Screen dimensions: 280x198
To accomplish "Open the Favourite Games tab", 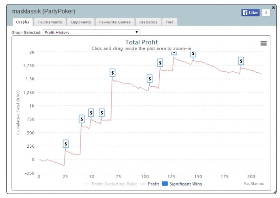I will [115, 22].
